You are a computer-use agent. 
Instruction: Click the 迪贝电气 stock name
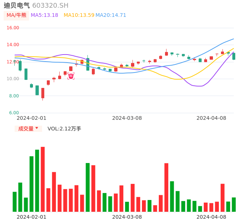[17, 5]
